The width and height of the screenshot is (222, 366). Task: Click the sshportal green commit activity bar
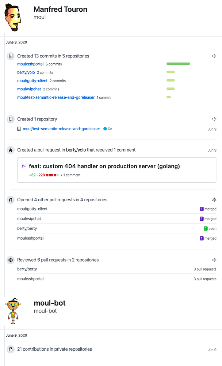coord(178,64)
